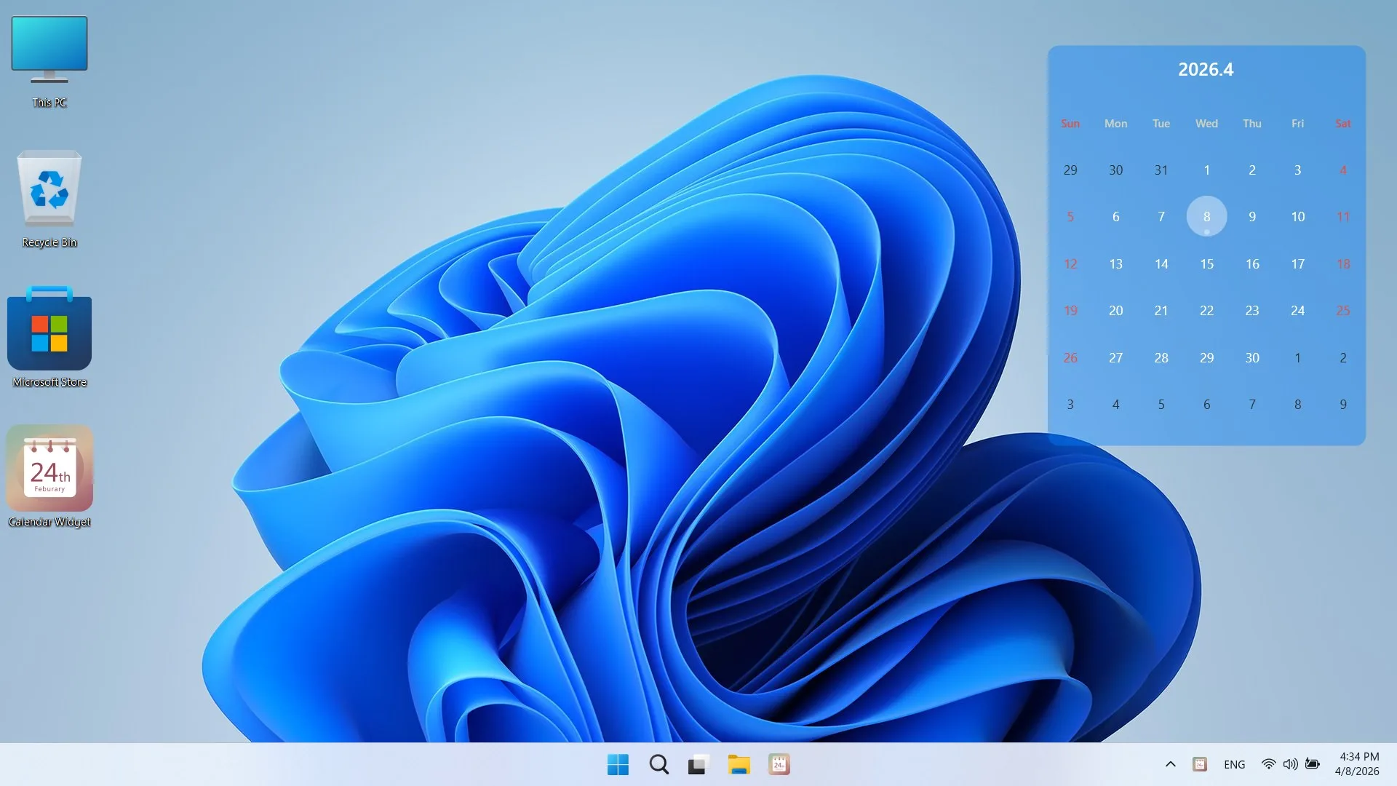Choose Saturday April 25 in calendar
Image resolution: width=1397 pixels, height=786 pixels.
[1343, 310]
